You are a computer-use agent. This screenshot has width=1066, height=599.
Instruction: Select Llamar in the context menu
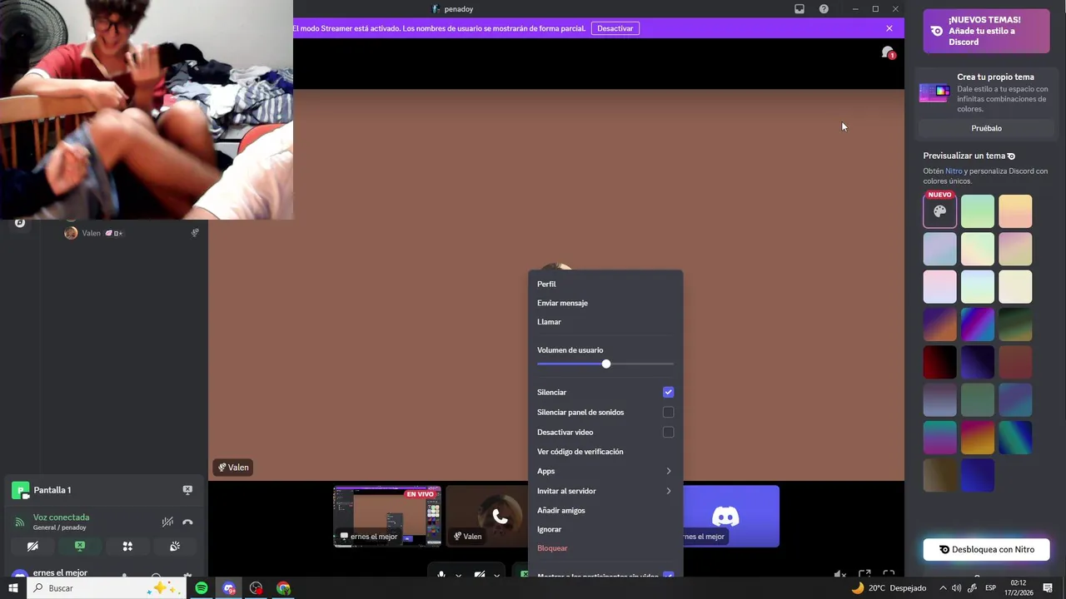coord(605,322)
